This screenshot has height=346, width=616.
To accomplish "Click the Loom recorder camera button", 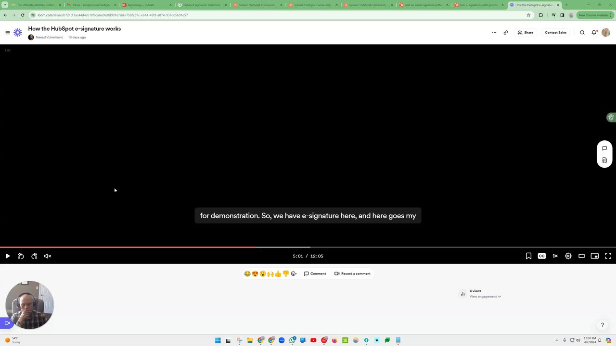I will [7, 323].
